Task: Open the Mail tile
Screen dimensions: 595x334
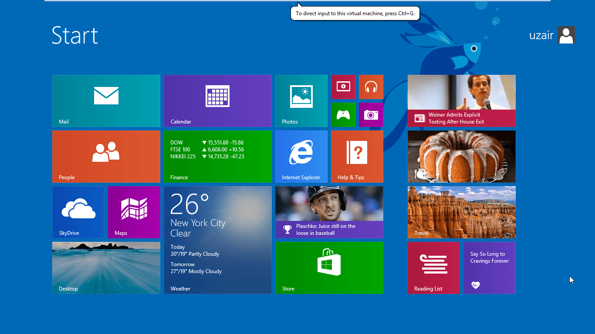Action: click(106, 101)
